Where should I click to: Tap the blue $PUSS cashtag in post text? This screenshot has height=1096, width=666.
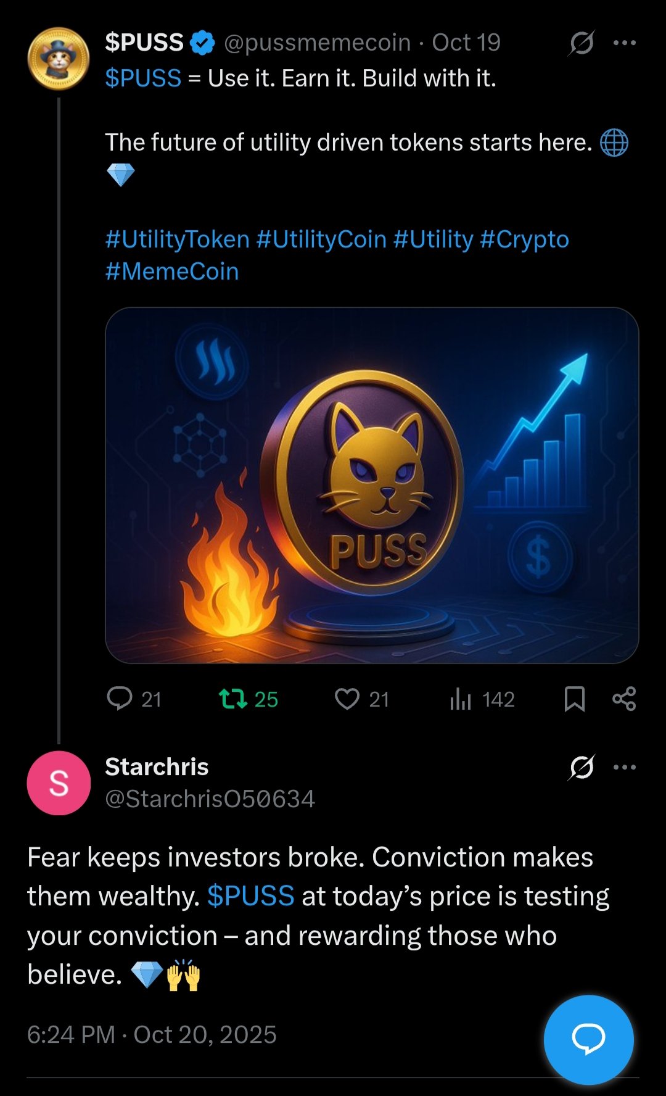pyautogui.click(x=143, y=78)
